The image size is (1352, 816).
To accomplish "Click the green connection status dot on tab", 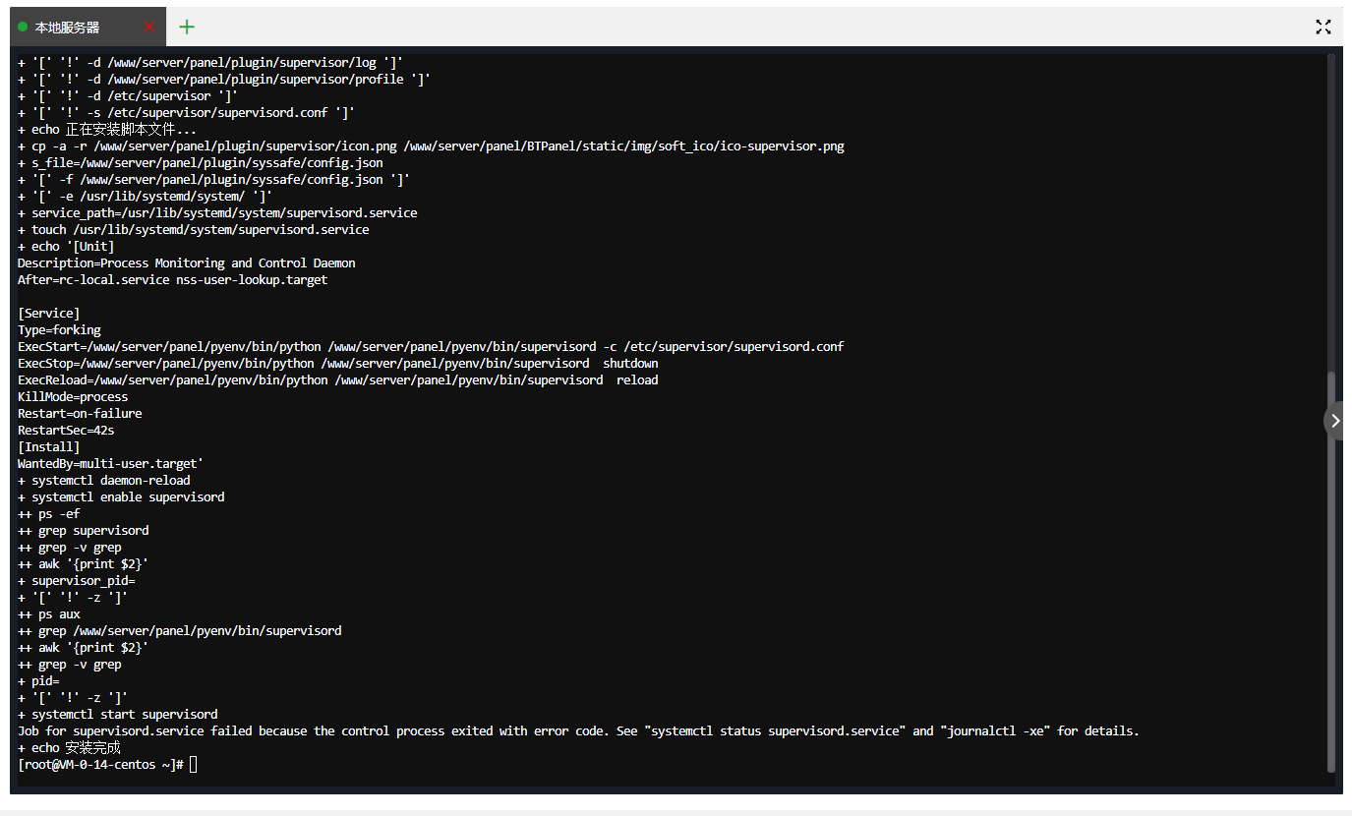I will pyautogui.click(x=23, y=28).
